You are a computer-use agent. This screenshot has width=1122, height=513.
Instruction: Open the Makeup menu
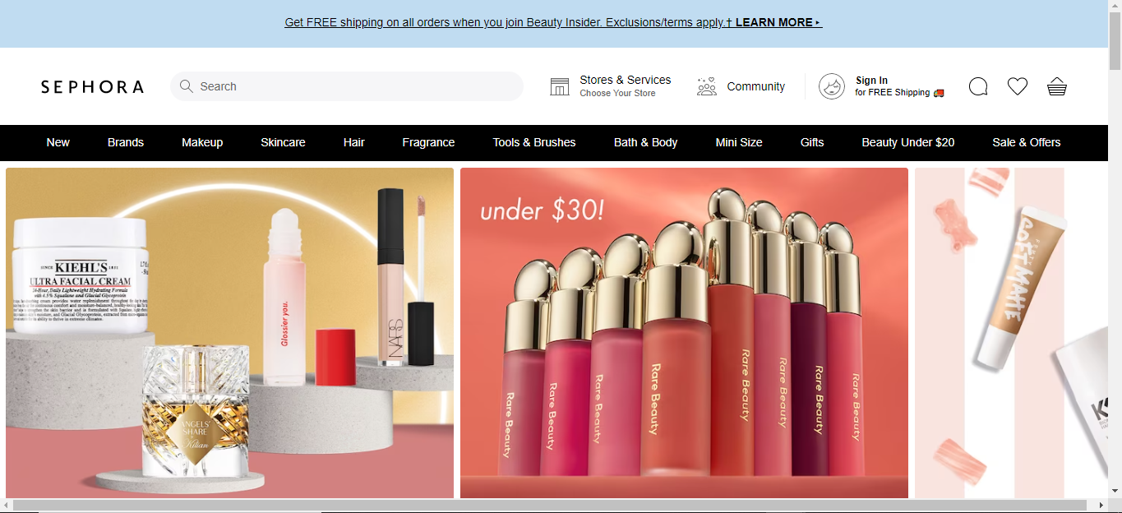click(x=202, y=142)
